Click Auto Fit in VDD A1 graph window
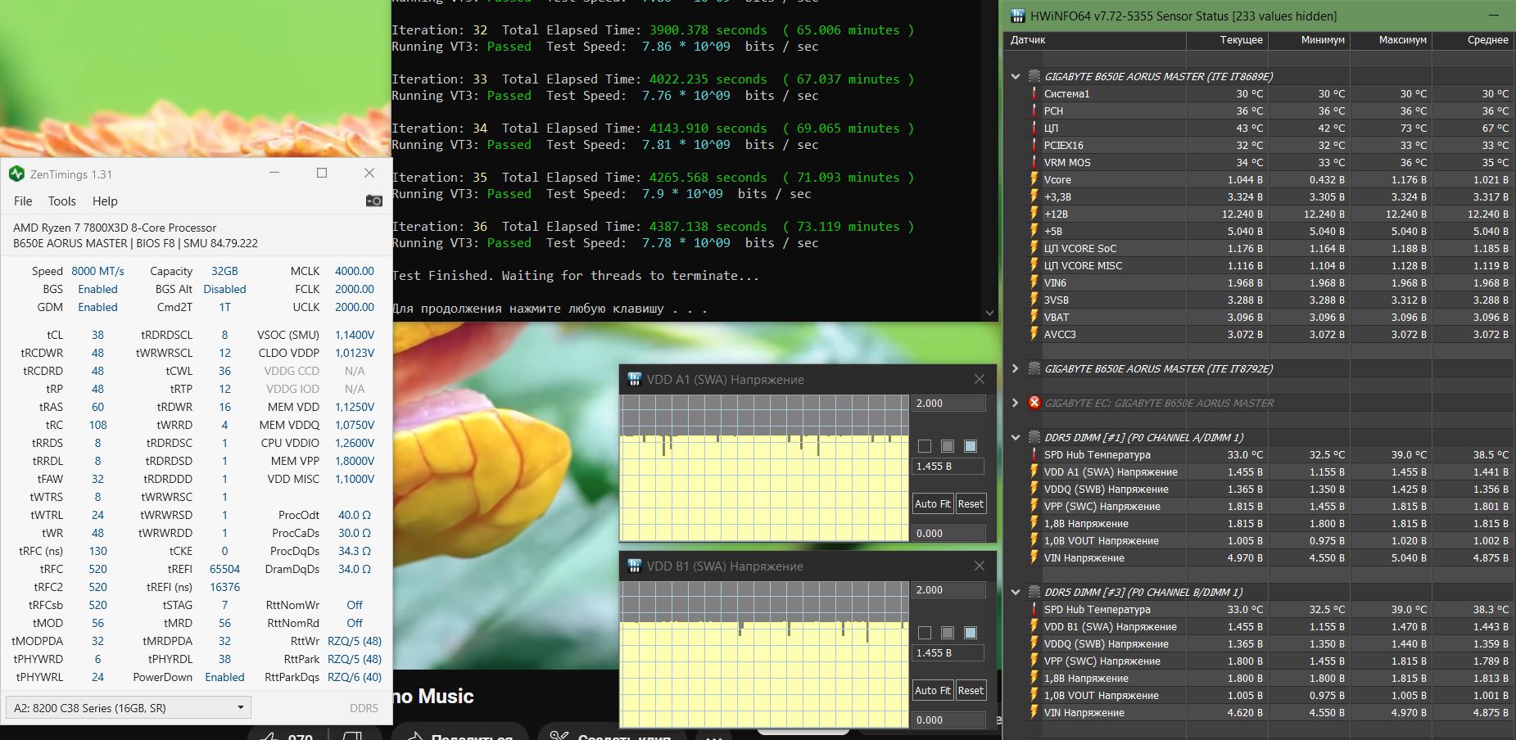 click(933, 503)
